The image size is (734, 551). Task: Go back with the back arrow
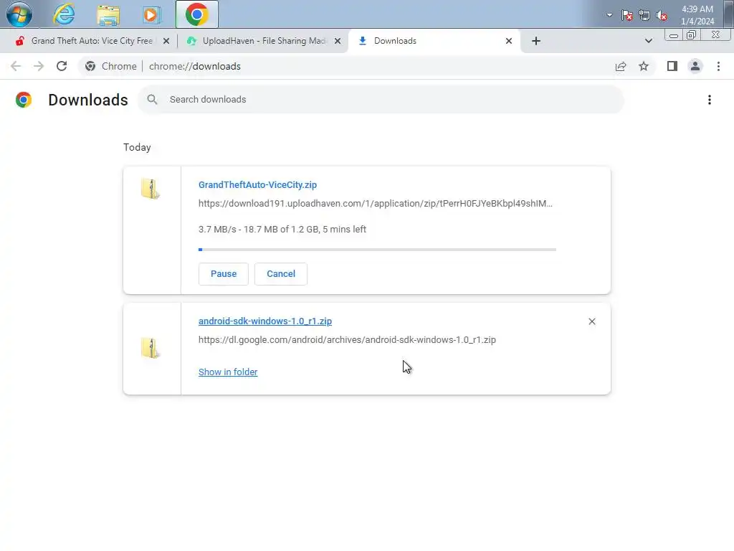click(16, 66)
